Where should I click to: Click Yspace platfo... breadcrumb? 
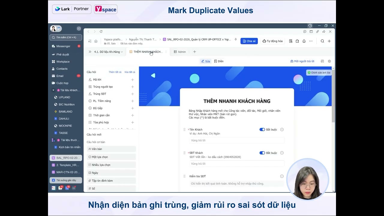(x=113, y=39)
